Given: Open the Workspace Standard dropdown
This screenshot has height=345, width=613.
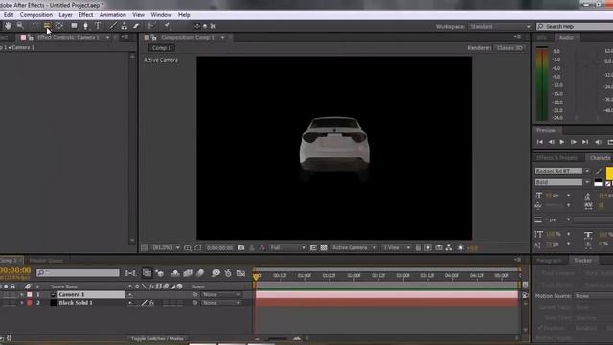Looking at the screenshot, I should [500, 26].
